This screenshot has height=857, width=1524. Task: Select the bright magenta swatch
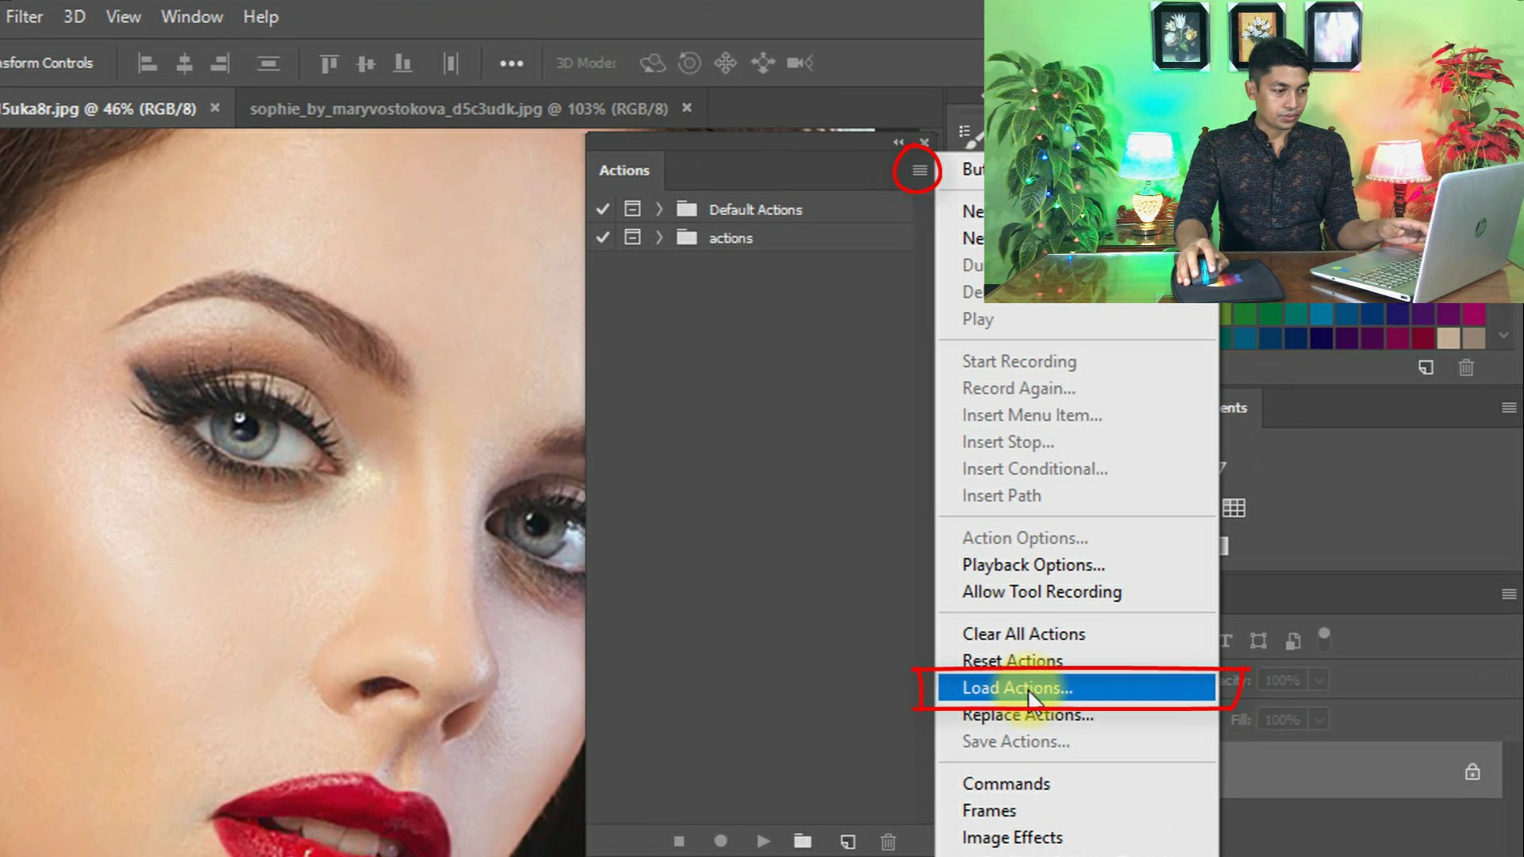[x=1474, y=314]
